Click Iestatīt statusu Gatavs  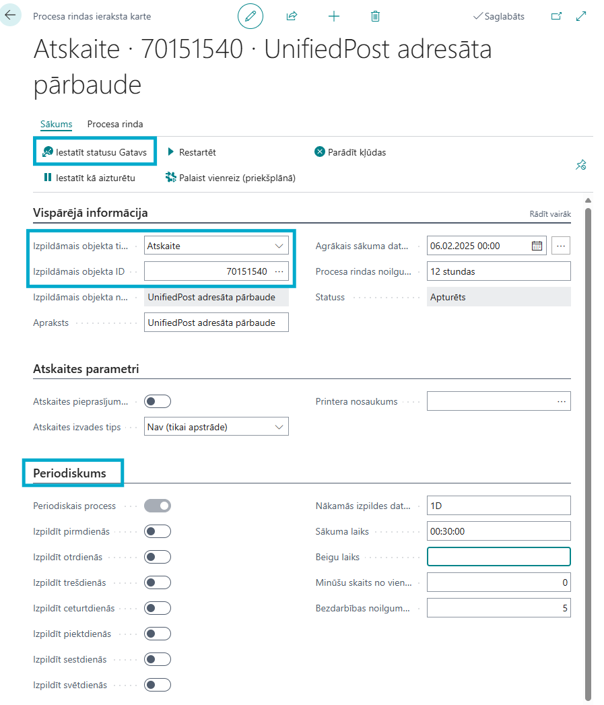[95, 152]
